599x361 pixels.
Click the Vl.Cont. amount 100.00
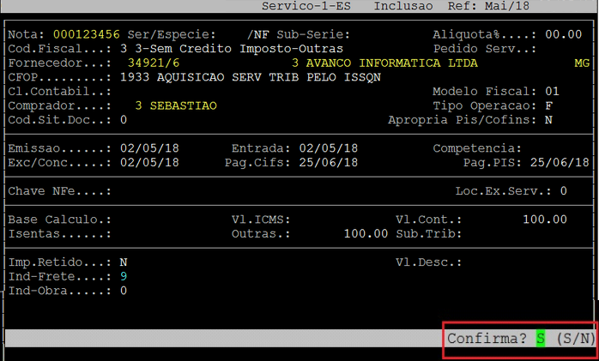[x=544, y=220]
